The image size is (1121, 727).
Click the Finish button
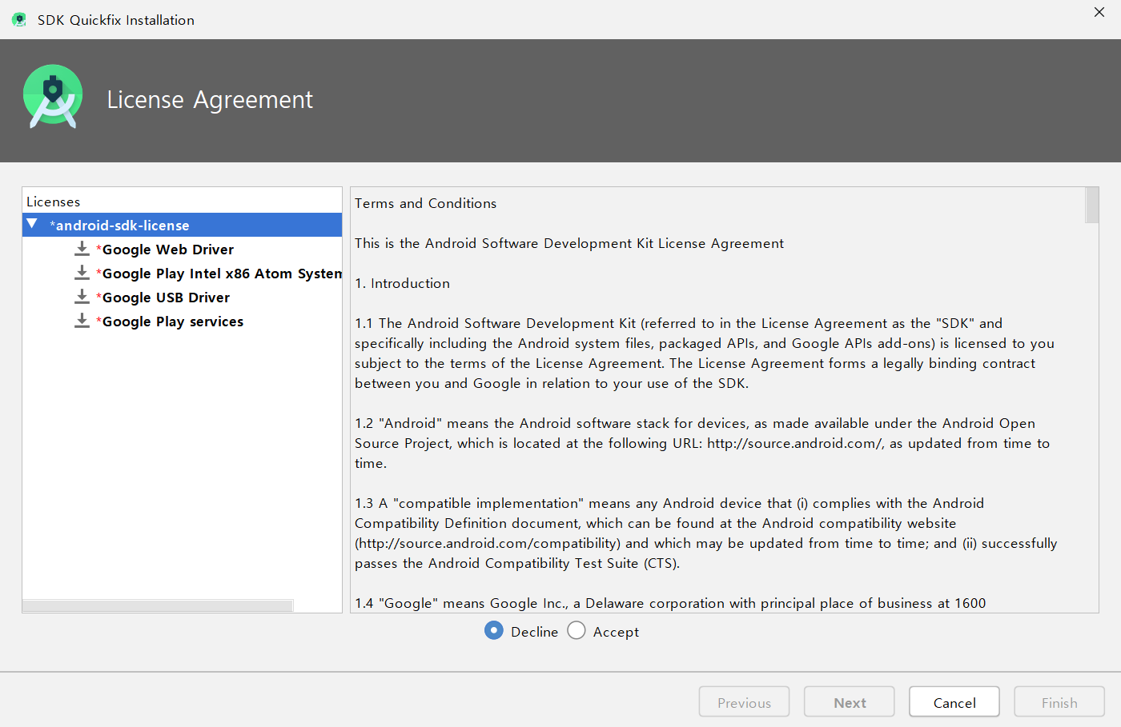tap(1059, 702)
